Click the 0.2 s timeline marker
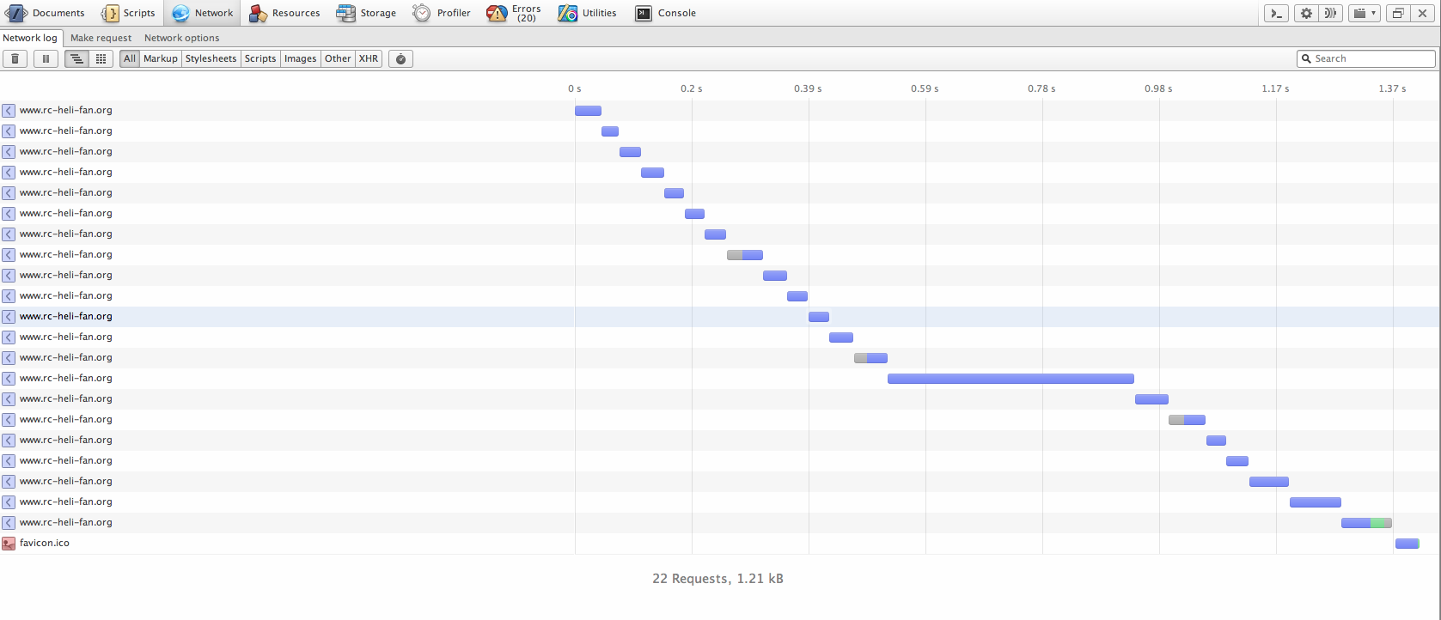1441x620 pixels. click(x=692, y=88)
